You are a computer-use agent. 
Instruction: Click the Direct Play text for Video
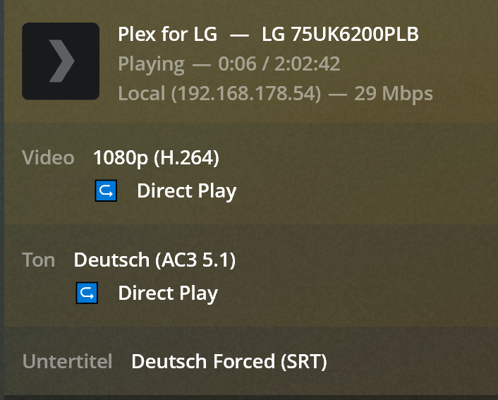[x=186, y=190]
